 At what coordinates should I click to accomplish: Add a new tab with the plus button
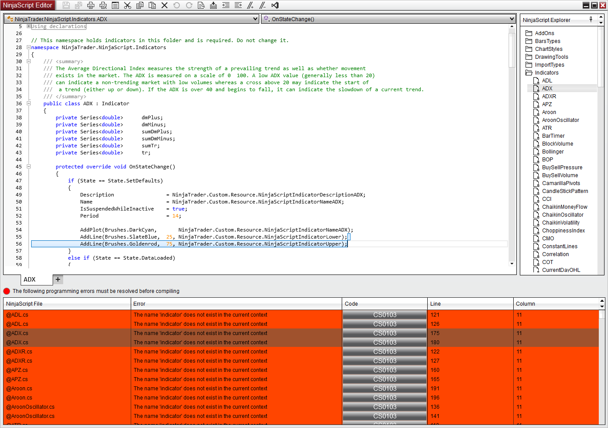58,279
